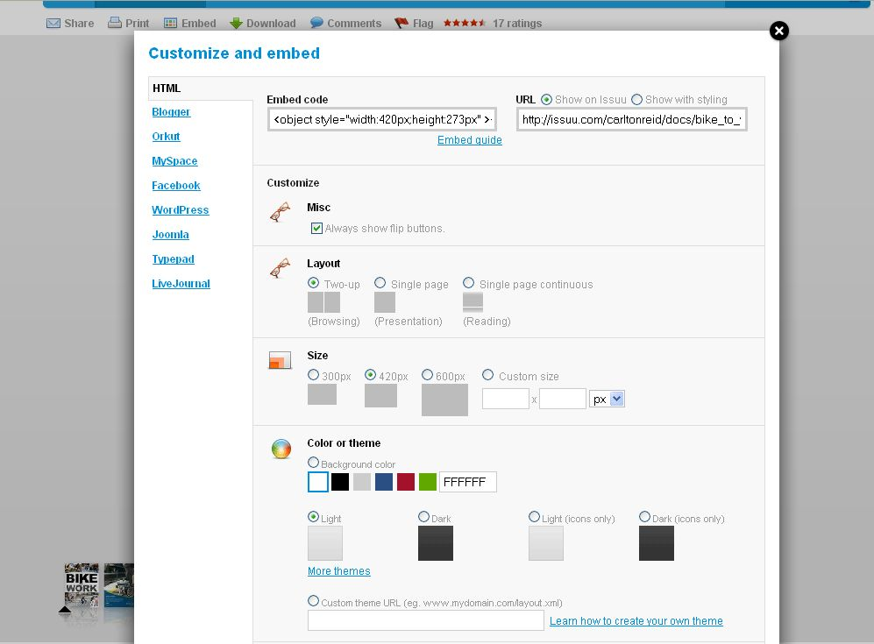Click the star rating icons

pos(465,23)
